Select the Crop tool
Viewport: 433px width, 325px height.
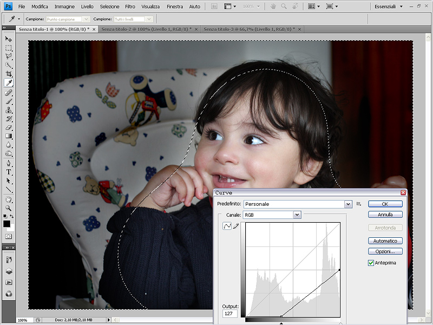9,74
